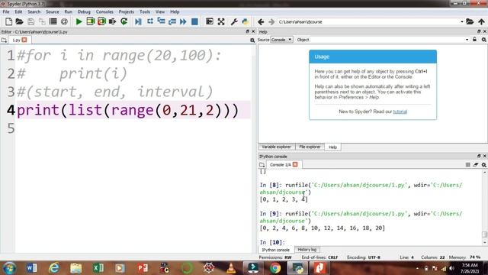Open file using the folder icon

(19, 21)
